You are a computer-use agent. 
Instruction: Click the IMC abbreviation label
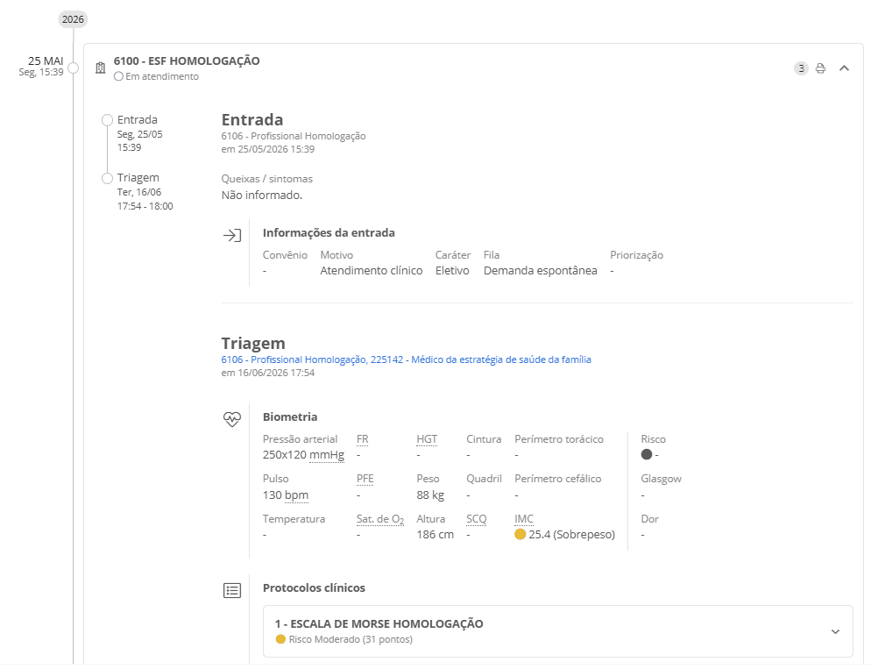524,519
